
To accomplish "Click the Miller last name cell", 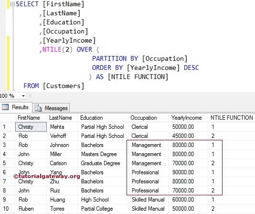I will (62, 154).
